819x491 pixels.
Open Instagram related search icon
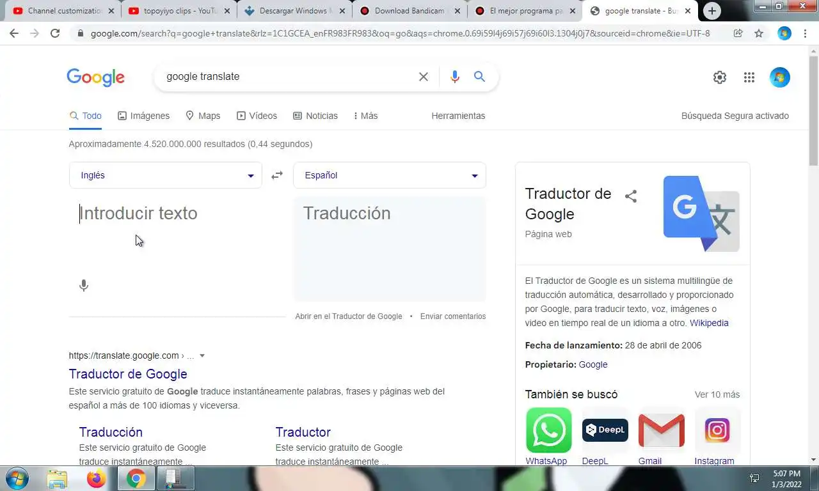coord(717,430)
